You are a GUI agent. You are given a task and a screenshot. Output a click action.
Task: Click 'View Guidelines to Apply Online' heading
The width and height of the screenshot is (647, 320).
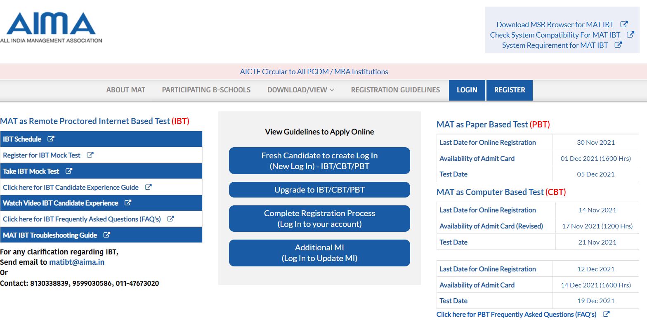pyautogui.click(x=319, y=132)
